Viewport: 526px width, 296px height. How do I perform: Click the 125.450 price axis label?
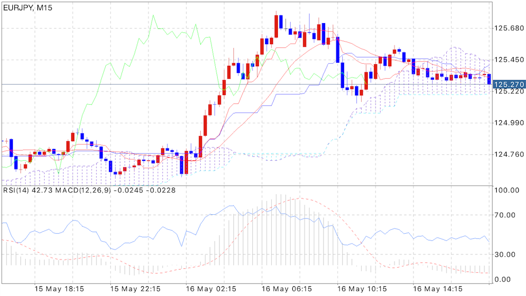click(509, 60)
